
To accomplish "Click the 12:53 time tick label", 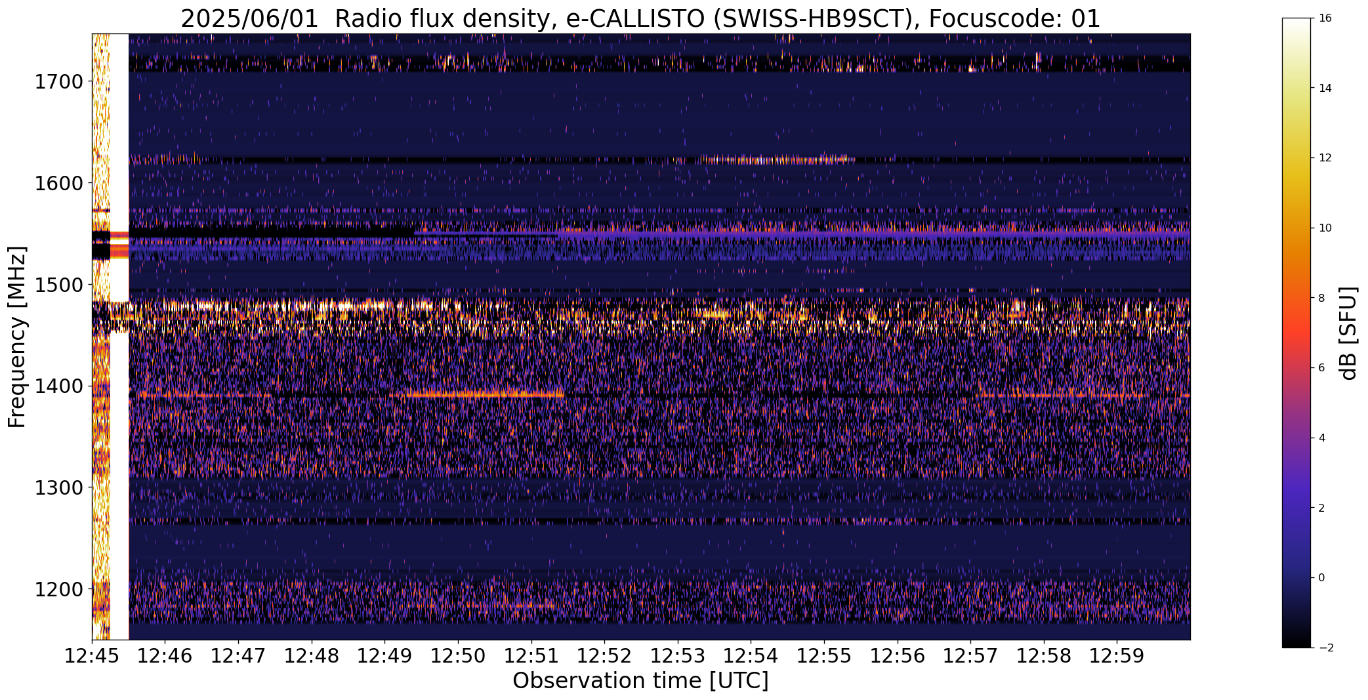I will [678, 656].
